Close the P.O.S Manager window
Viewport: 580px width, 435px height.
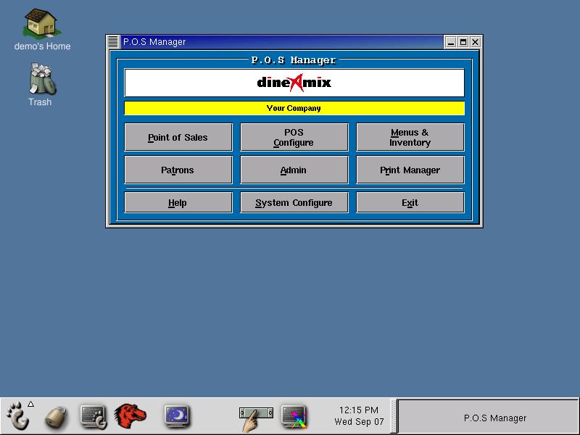point(475,42)
